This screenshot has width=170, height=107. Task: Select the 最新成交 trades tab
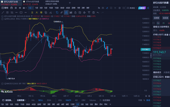(x=157, y=72)
